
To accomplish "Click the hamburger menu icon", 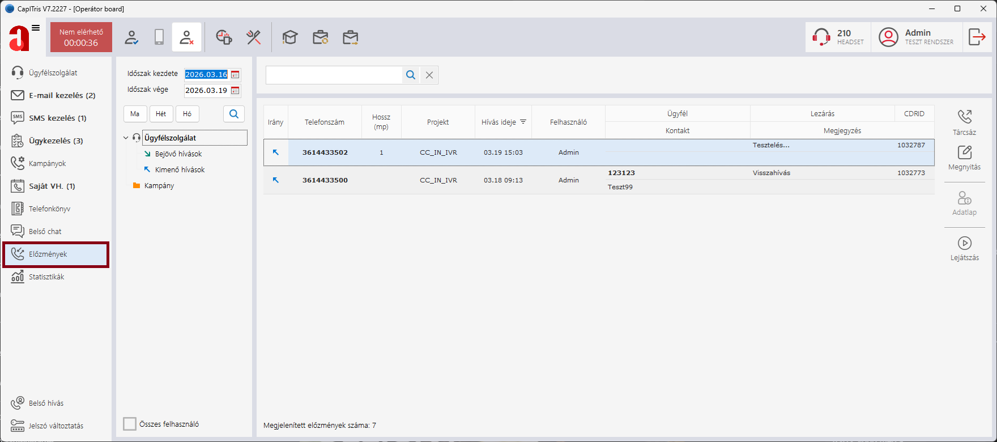I will pyautogui.click(x=36, y=28).
